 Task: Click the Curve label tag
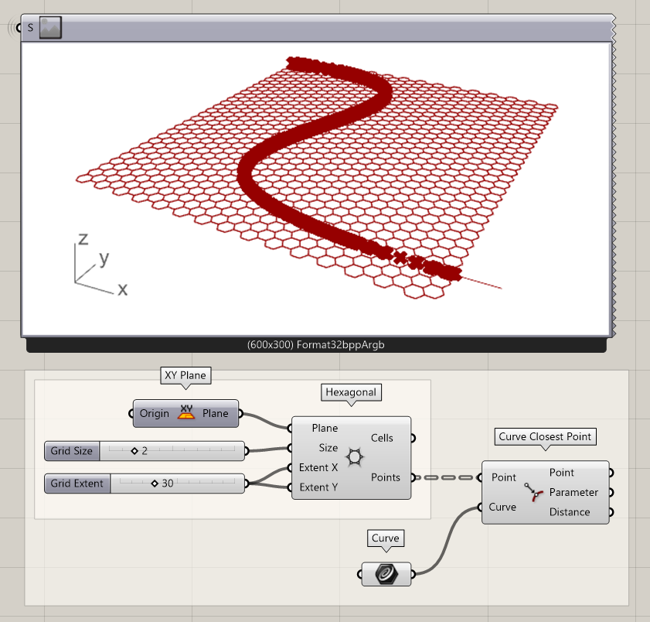click(x=385, y=538)
